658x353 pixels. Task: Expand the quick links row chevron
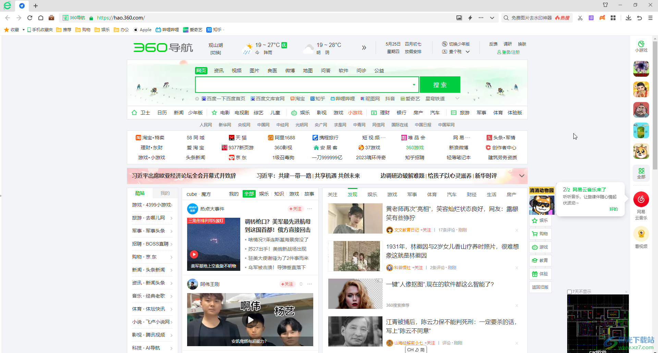[457, 99]
